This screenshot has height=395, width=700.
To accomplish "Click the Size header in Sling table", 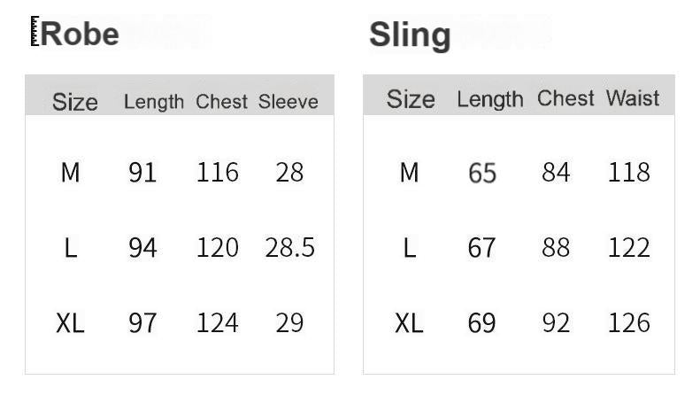I will point(411,99).
